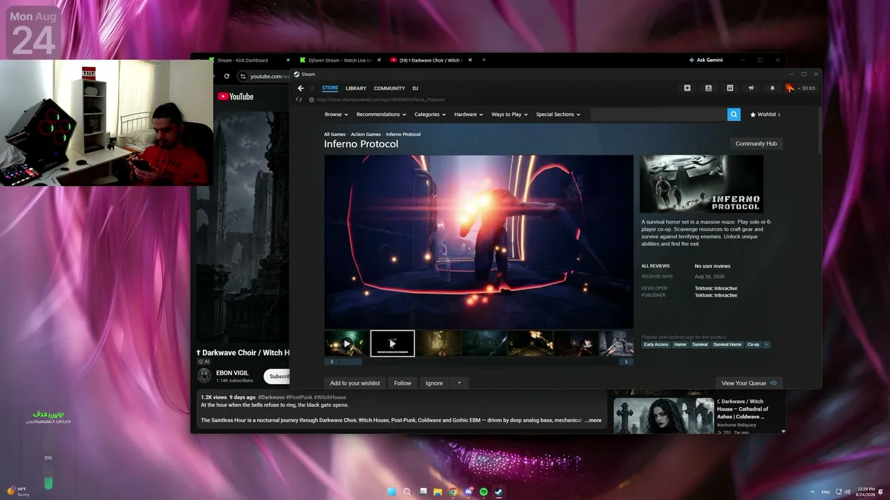Open Steam downloads plus-box icon
The image size is (890, 500).
687,88
